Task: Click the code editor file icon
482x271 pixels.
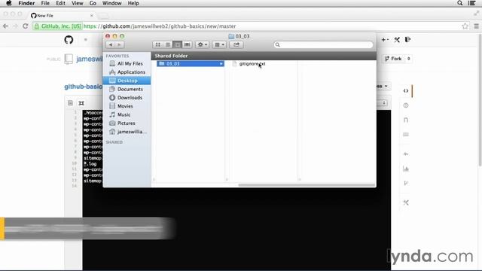Action: point(70,103)
